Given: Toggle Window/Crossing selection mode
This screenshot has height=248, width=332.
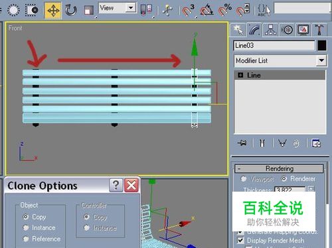Looking at the screenshot, I should pyautogui.click(x=32, y=10).
